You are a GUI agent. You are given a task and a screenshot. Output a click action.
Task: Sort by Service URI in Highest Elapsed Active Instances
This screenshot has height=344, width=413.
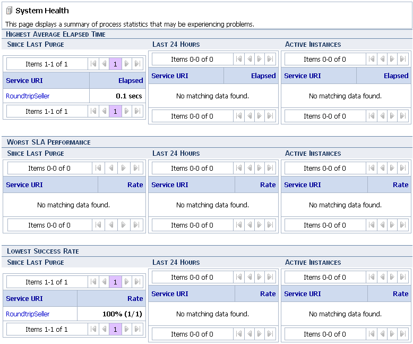303,76
